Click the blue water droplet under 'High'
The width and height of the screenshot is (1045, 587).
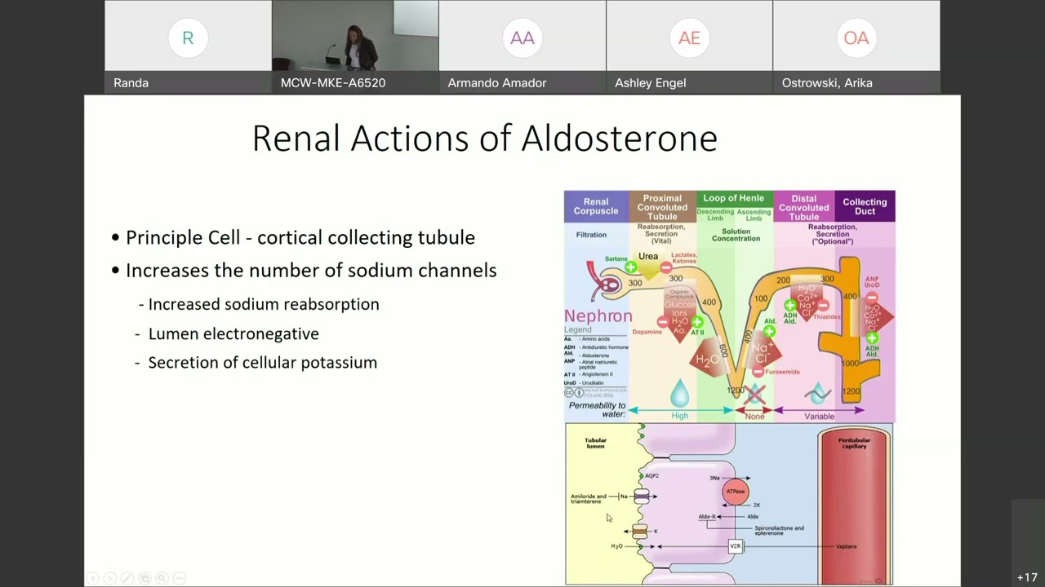click(679, 395)
